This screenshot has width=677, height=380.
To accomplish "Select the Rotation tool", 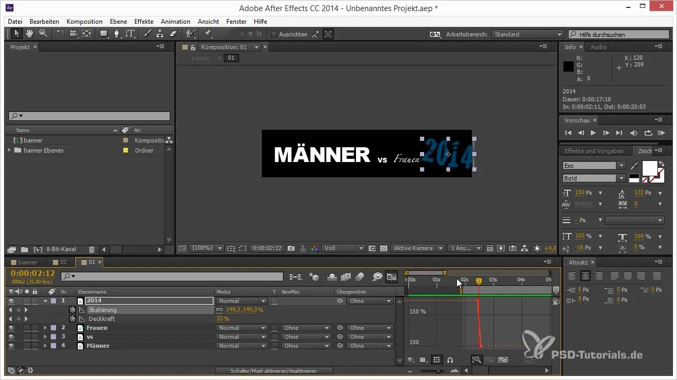I will 60,34.
